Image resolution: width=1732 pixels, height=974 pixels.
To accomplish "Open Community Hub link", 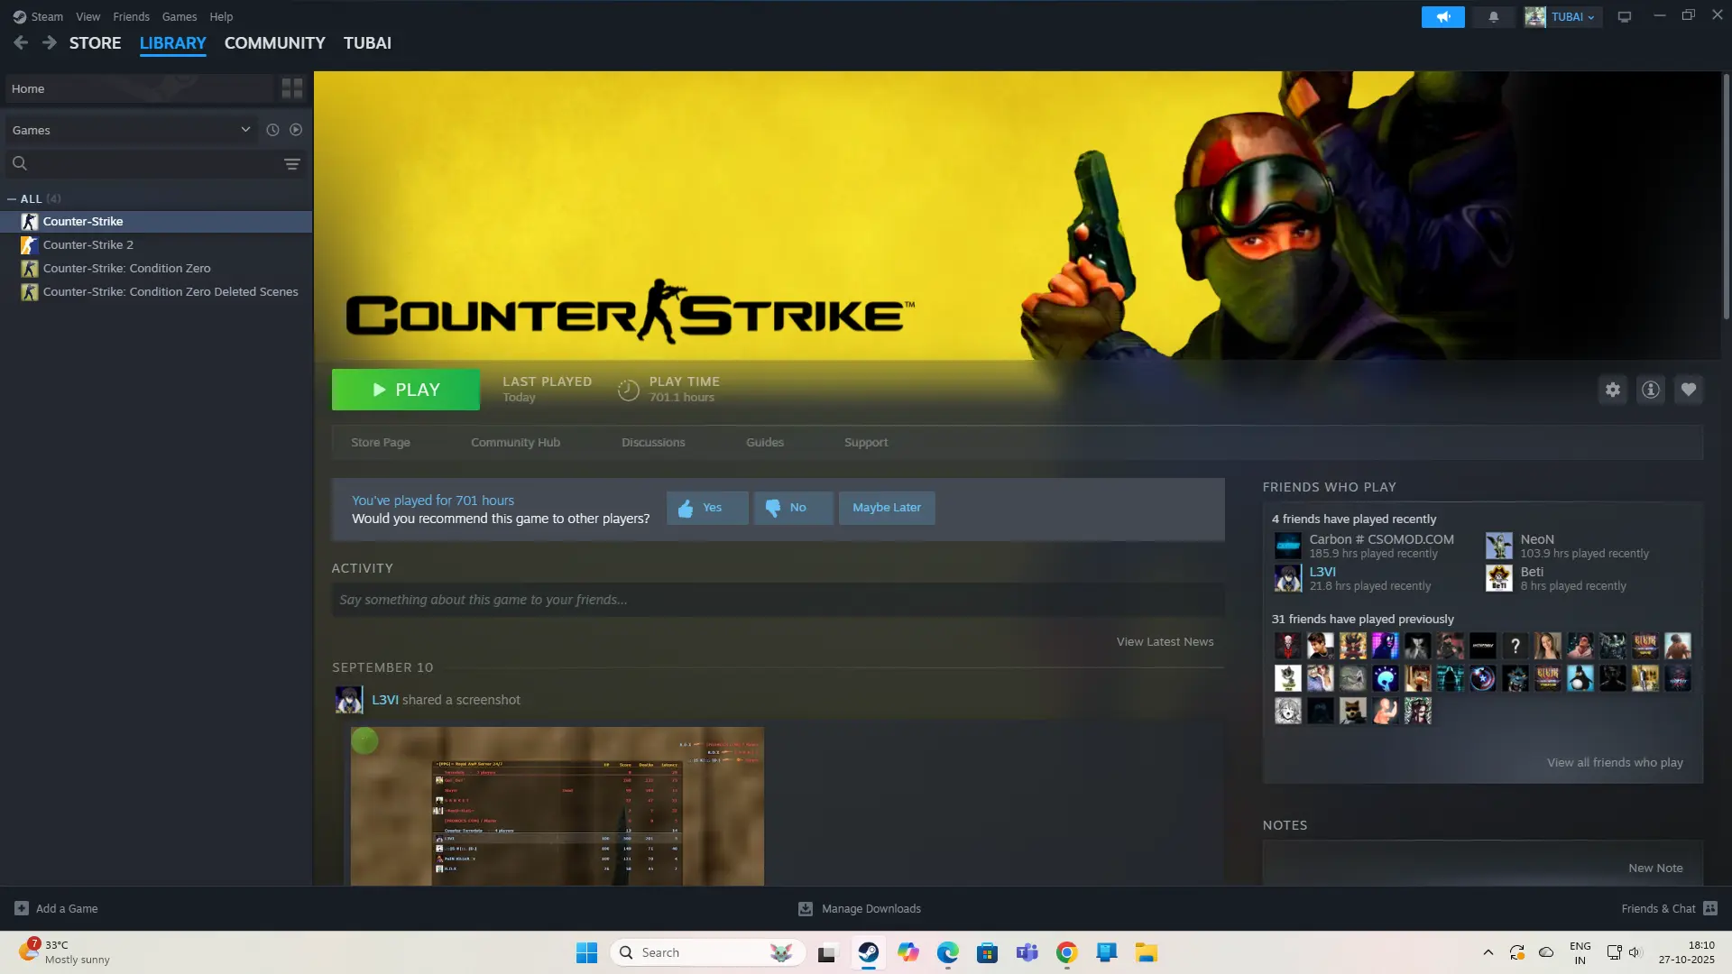I will click(515, 442).
